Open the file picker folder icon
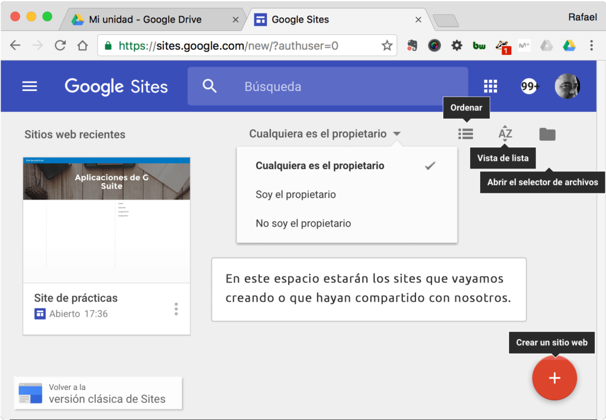 [x=547, y=134]
